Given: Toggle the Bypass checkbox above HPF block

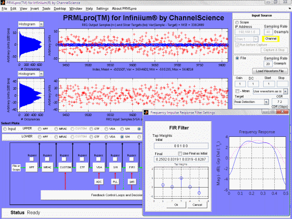Looking at the screenshot, I should coord(31,159).
